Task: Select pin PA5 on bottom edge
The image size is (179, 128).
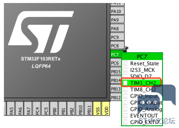Action: [x=11, y=108]
